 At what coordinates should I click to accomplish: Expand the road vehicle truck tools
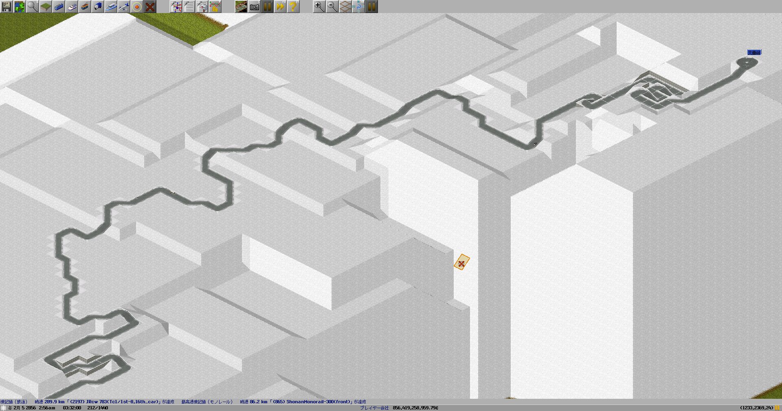(98, 7)
